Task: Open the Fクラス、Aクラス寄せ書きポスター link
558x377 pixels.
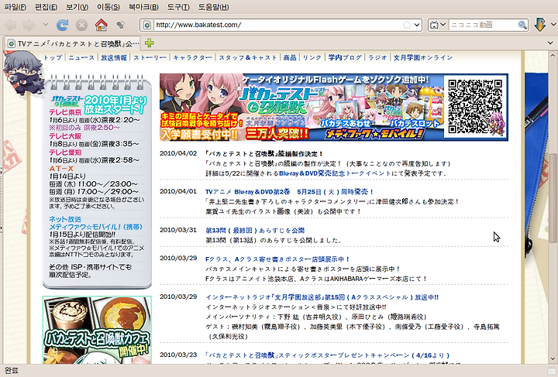Action: pos(277,259)
